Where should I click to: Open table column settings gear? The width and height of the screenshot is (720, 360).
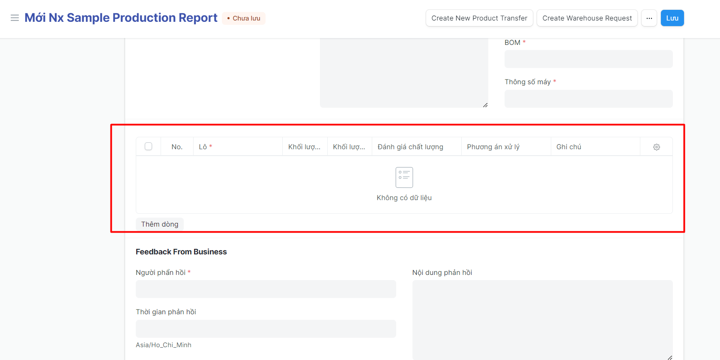656,147
